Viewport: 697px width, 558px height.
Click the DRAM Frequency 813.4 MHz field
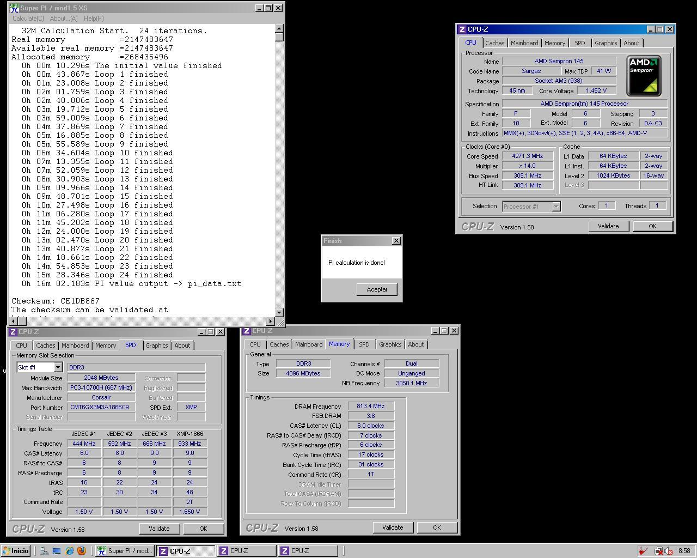(x=371, y=407)
